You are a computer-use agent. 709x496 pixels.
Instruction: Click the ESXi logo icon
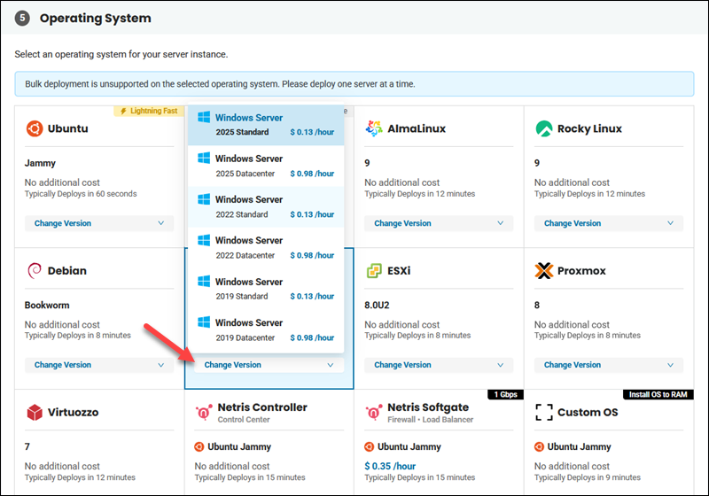pyautogui.click(x=374, y=271)
